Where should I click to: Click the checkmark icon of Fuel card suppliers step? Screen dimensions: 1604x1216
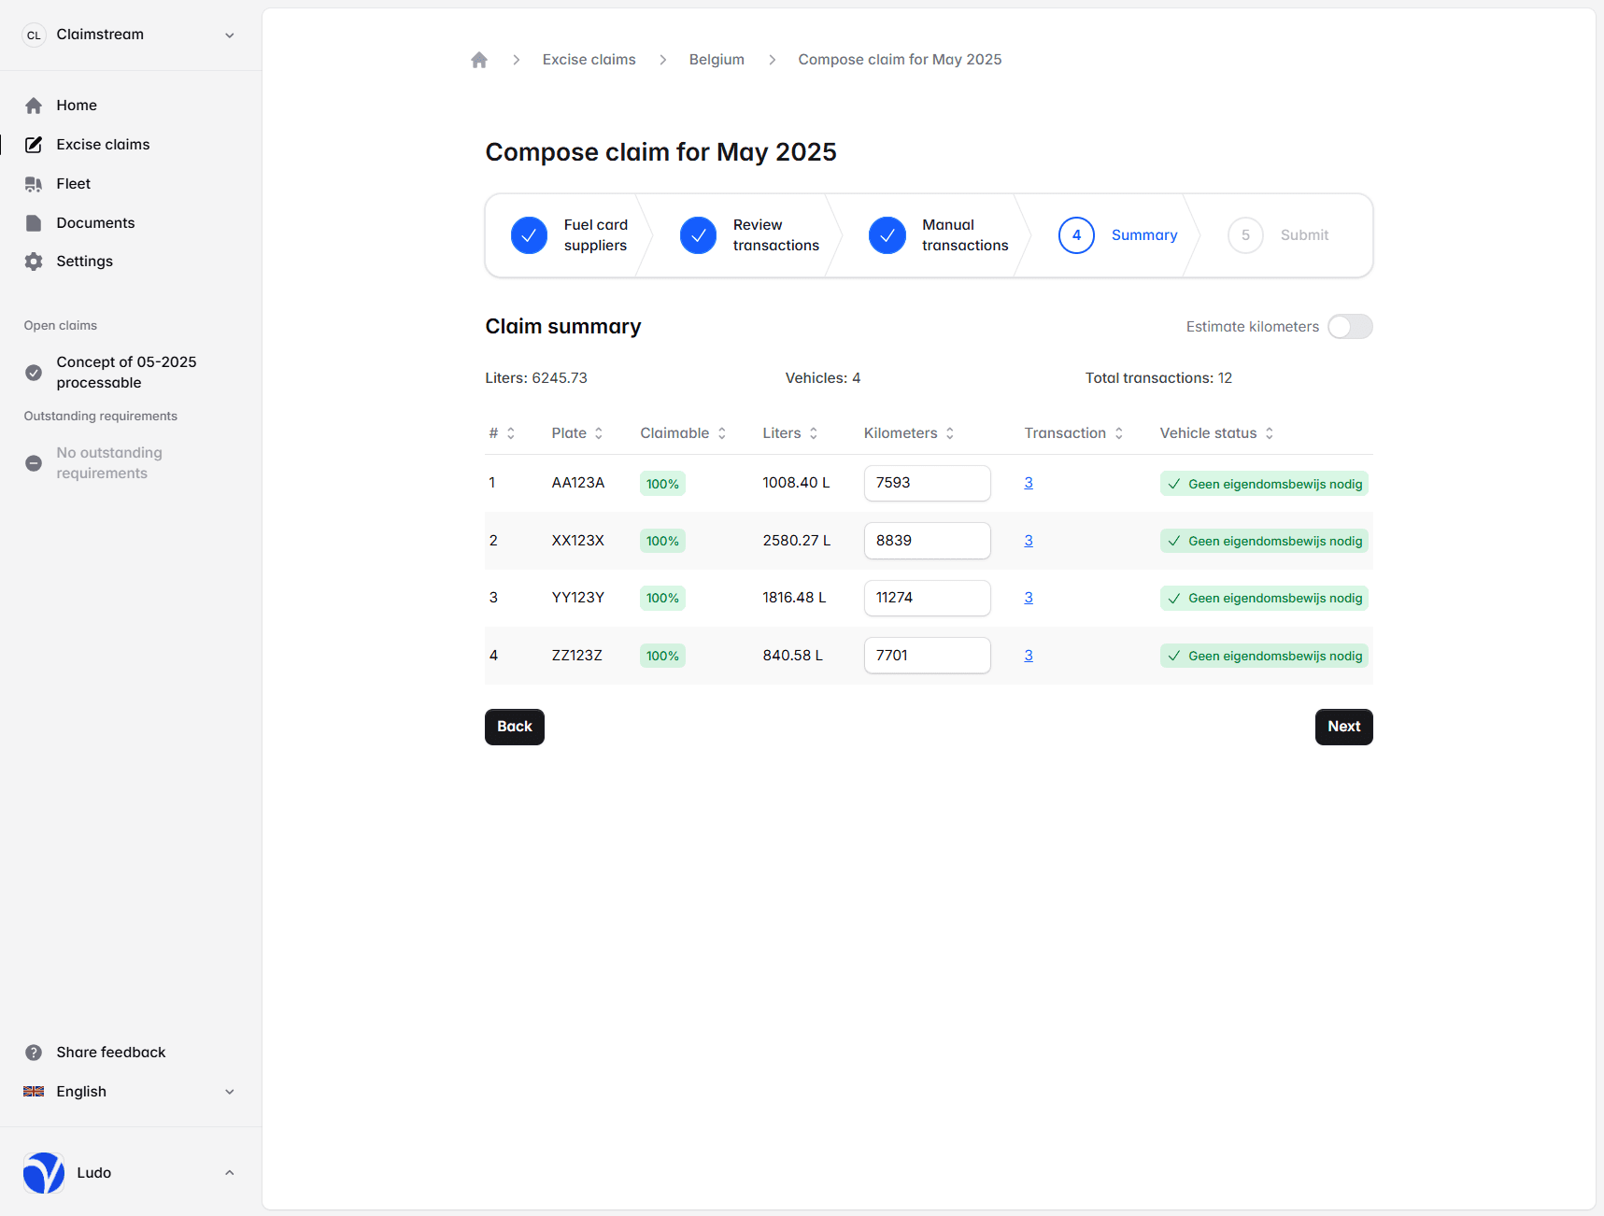pyautogui.click(x=529, y=235)
